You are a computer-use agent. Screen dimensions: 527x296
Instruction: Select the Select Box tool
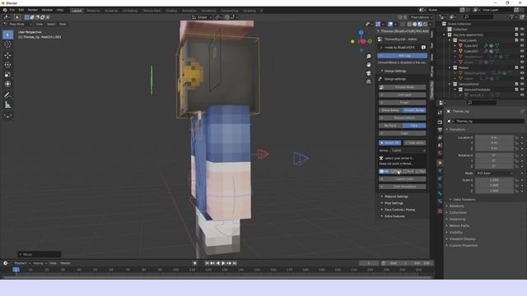7,35
